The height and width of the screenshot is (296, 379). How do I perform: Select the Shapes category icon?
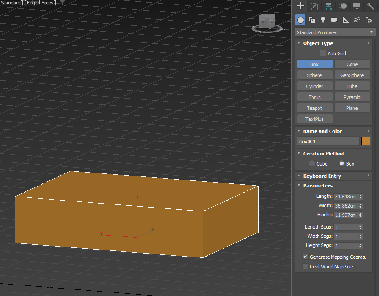click(x=312, y=20)
